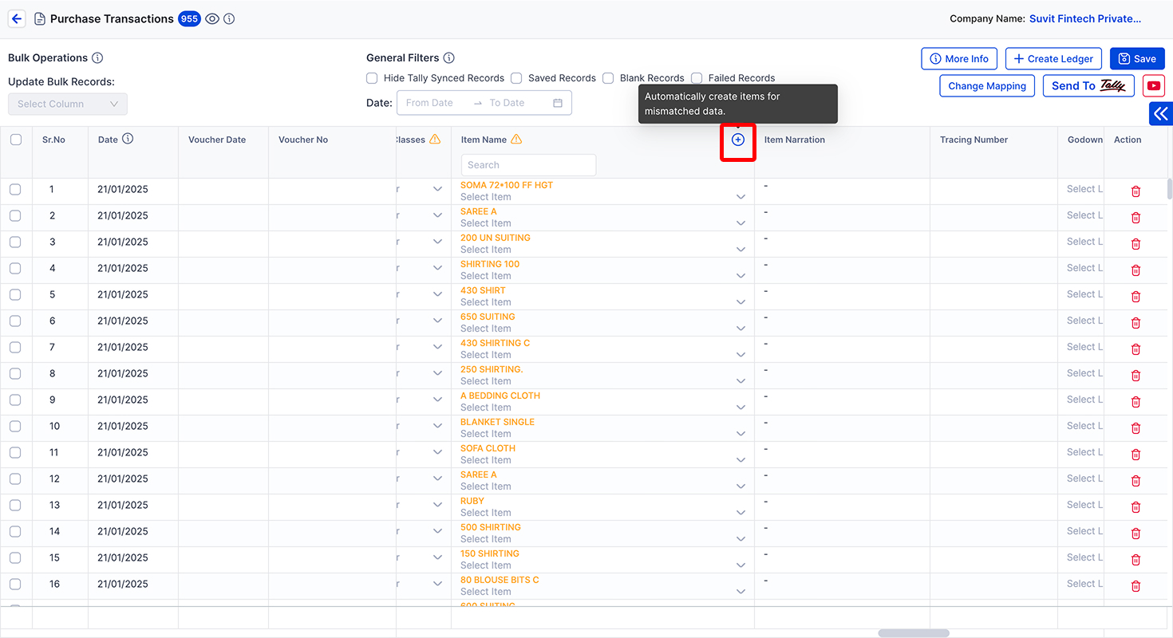Delete row 16 using its trash icon
This screenshot has height=638, width=1173.
(1136, 586)
